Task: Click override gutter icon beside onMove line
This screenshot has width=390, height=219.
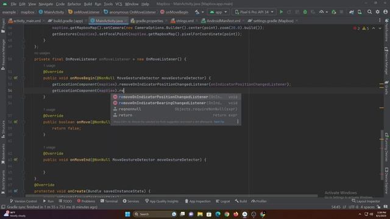Action: pyautogui.click(x=15, y=122)
